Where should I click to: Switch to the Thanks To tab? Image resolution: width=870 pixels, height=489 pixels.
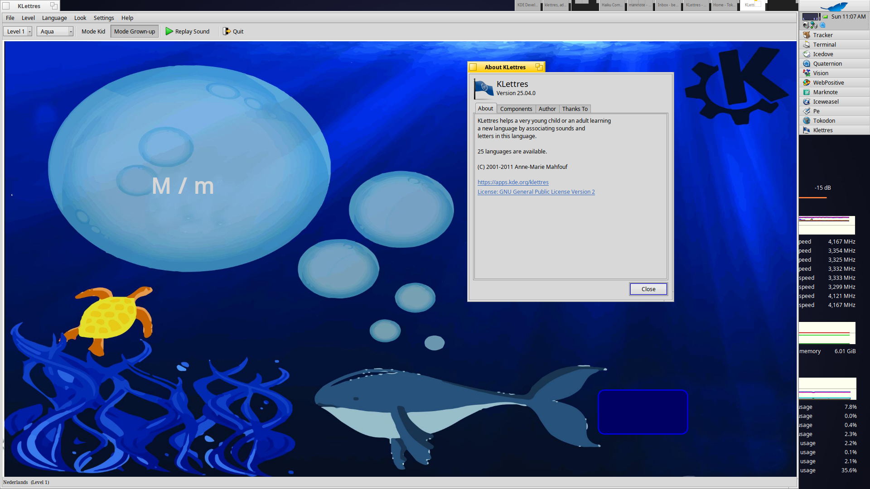click(575, 109)
